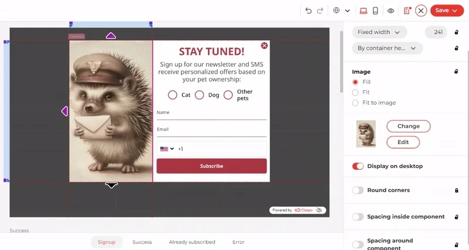Expand the language dropdown arrow
This screenshot has height=250, width=469.
point(347,11)
